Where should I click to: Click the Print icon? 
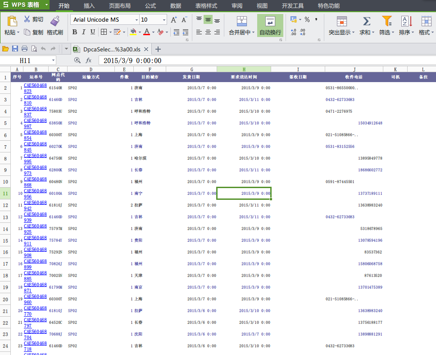[24, 49]
